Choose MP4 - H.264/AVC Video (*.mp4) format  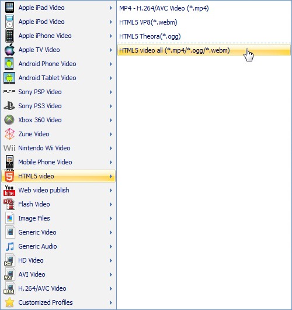point(204,8)
